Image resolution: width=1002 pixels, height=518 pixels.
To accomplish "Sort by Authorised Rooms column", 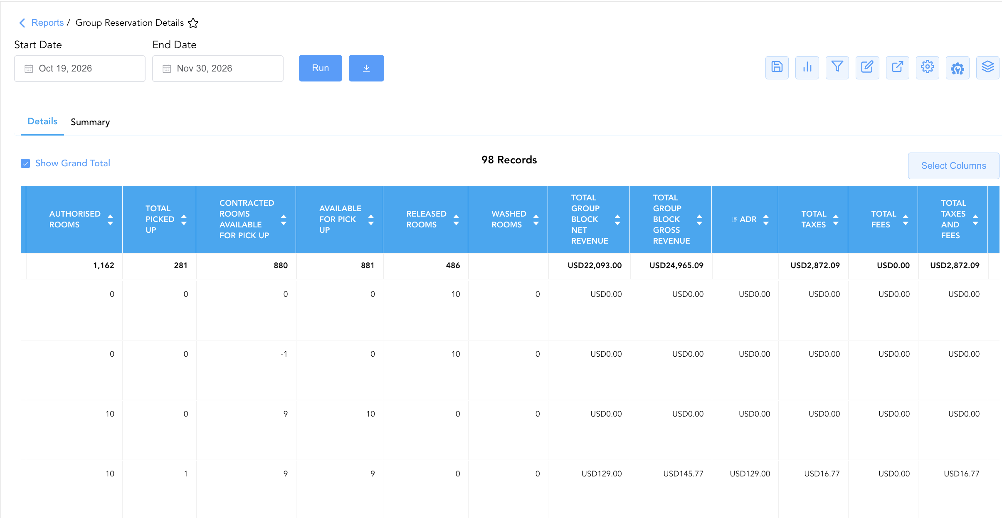I will tap(110, 220).
